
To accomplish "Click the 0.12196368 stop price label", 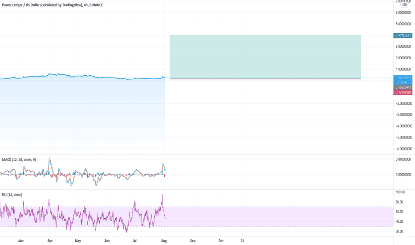I will (403, 93).
